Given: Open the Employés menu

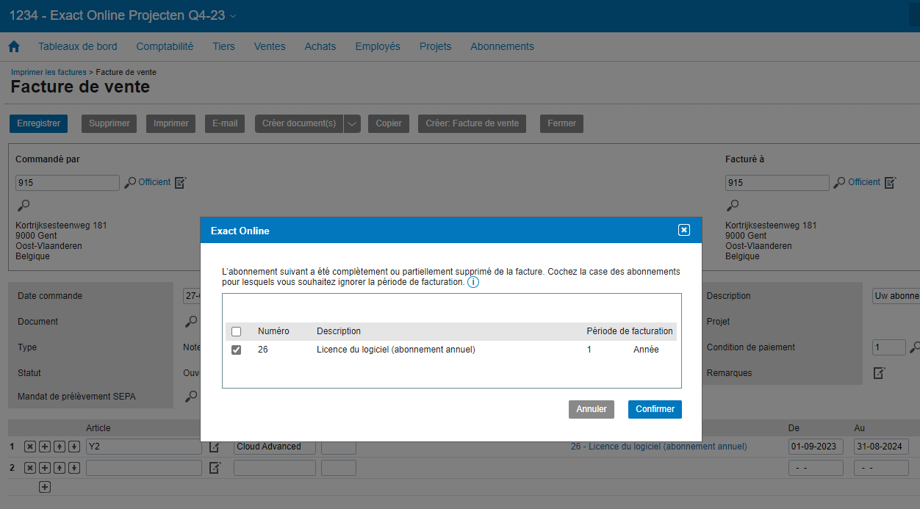Looking at the screenshot, I should pos(378,46).
